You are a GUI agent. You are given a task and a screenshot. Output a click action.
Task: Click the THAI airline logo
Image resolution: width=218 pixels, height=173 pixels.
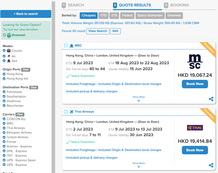point(195,128)
